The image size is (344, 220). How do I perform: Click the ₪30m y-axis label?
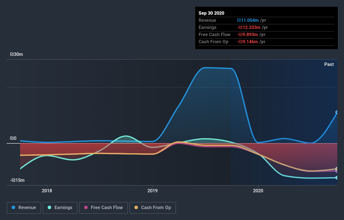[x=16, y=54]
